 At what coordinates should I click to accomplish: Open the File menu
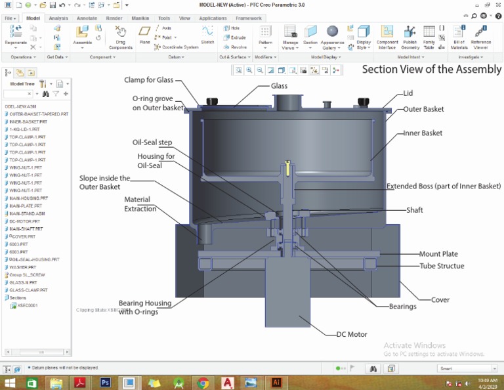10,18
